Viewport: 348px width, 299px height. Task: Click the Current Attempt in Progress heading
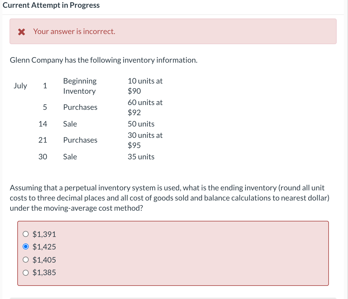(x=51, y=5)
